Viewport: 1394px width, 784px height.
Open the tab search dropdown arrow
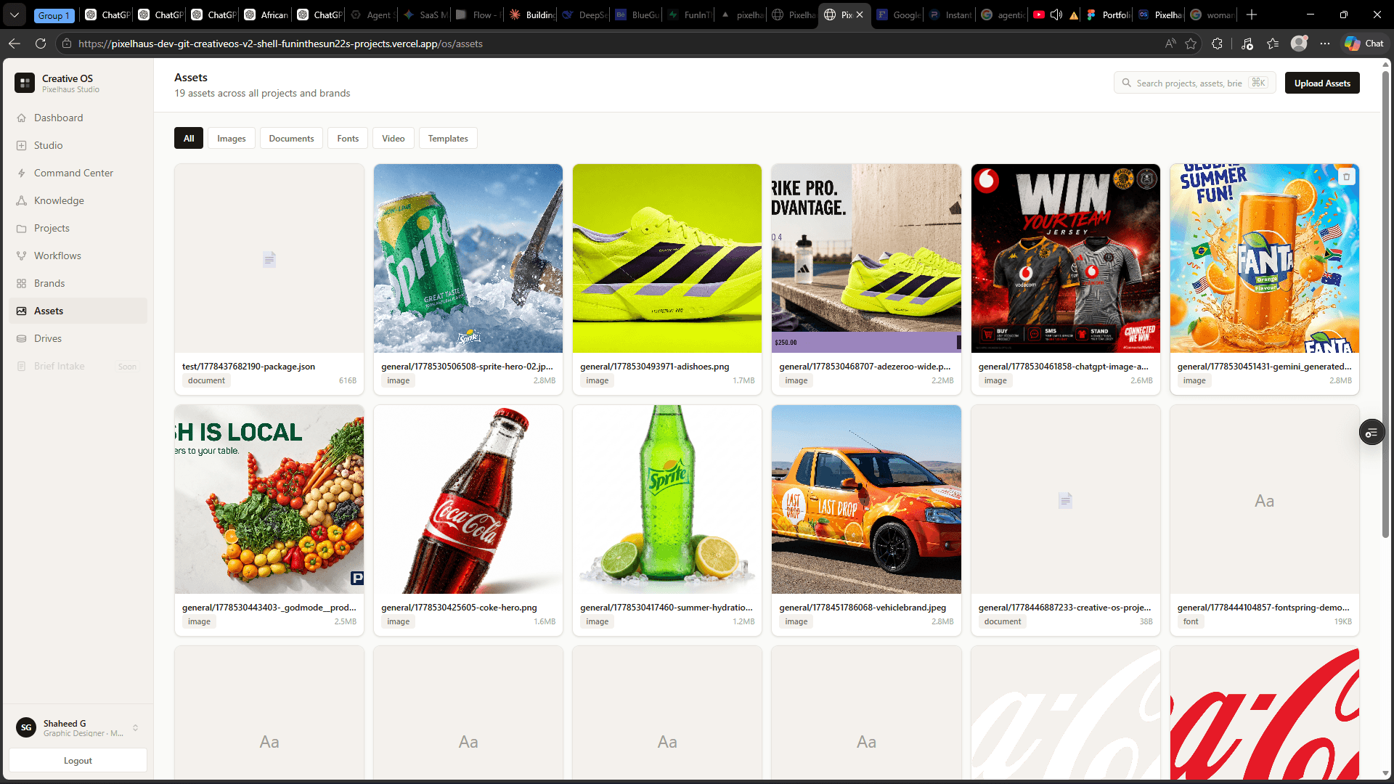pyautogui.click(x=15, y=15)
